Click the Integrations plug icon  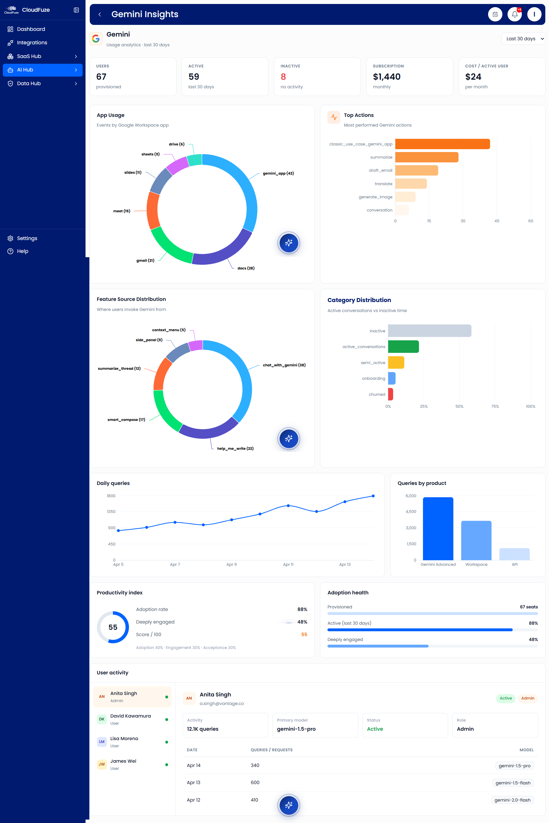[11, 42]
